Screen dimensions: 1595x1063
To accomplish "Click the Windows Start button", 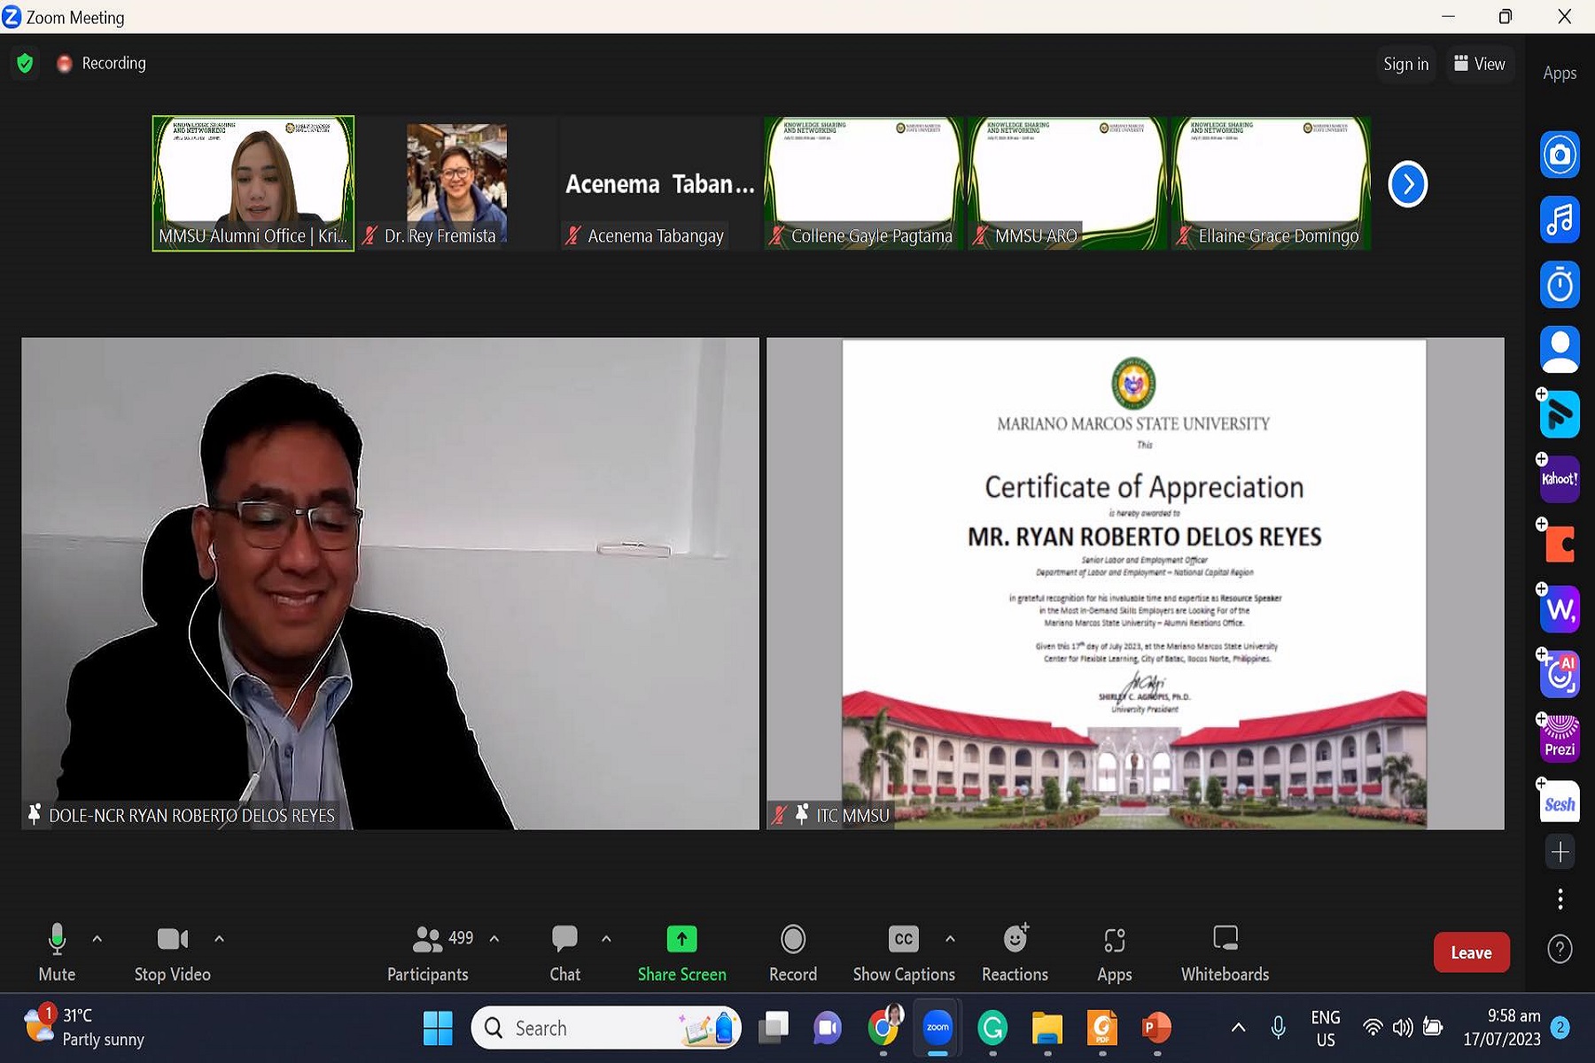I will (x=438, y=1028).
